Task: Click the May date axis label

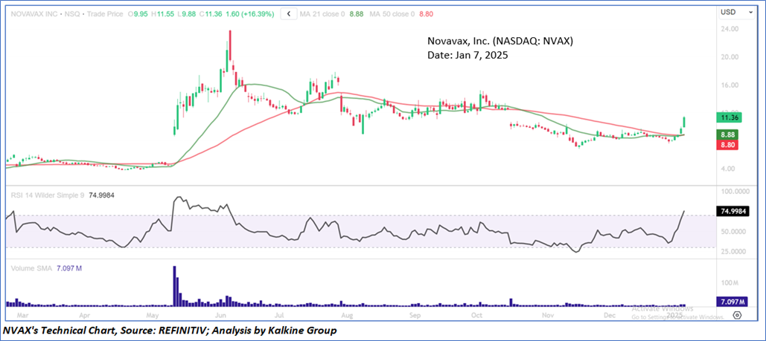Action: click(x=153, y=315)
